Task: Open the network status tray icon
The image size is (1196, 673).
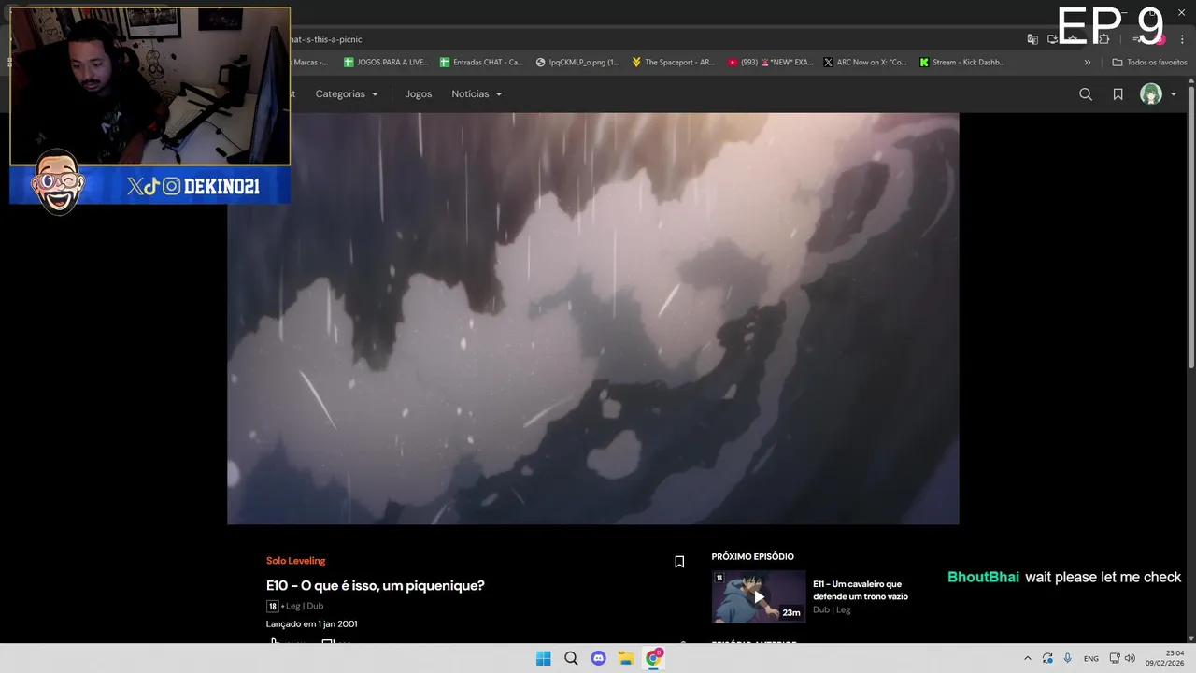Action: click(x=1115, y=658)
